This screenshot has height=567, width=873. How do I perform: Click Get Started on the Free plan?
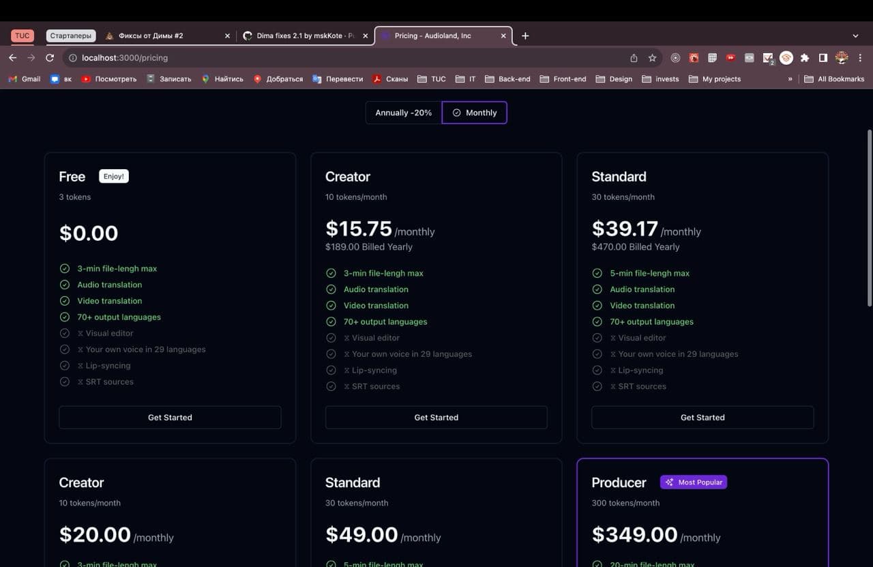pos(170,418)
